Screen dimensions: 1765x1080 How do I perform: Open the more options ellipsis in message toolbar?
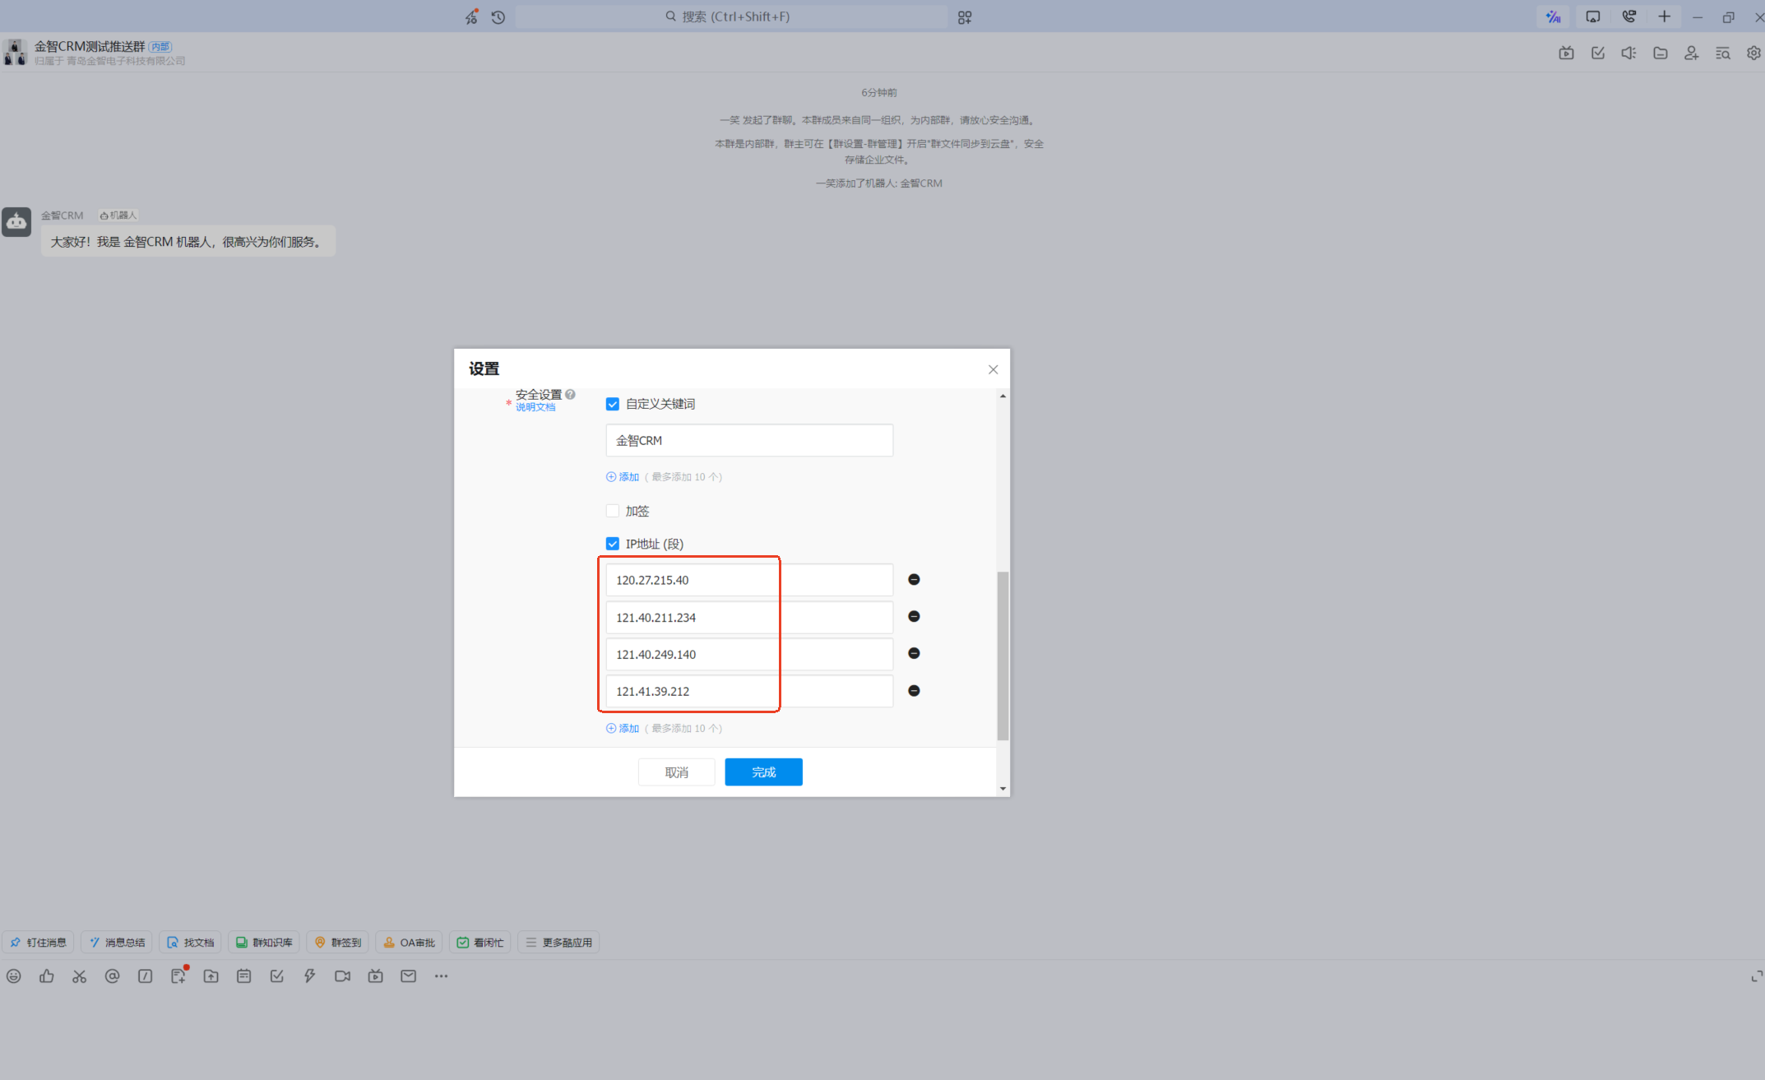click(441, 976)
